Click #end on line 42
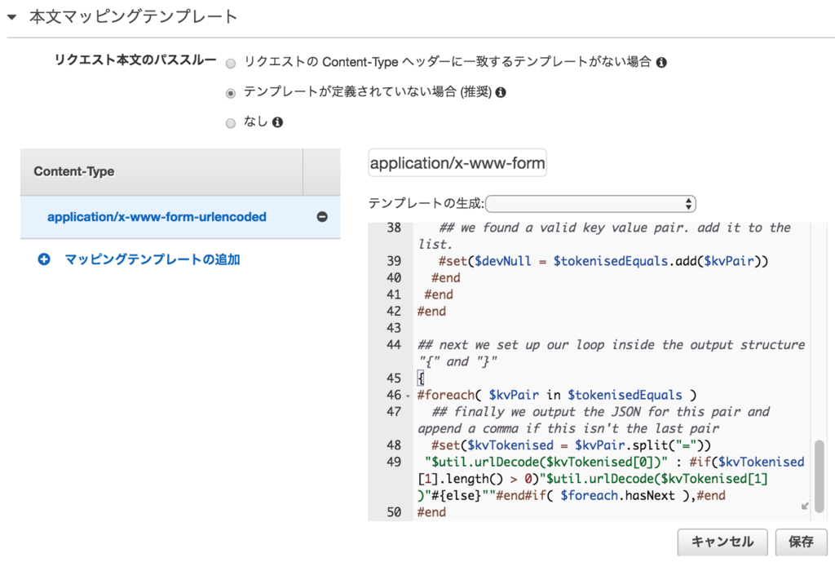 [x=431, y=312]
